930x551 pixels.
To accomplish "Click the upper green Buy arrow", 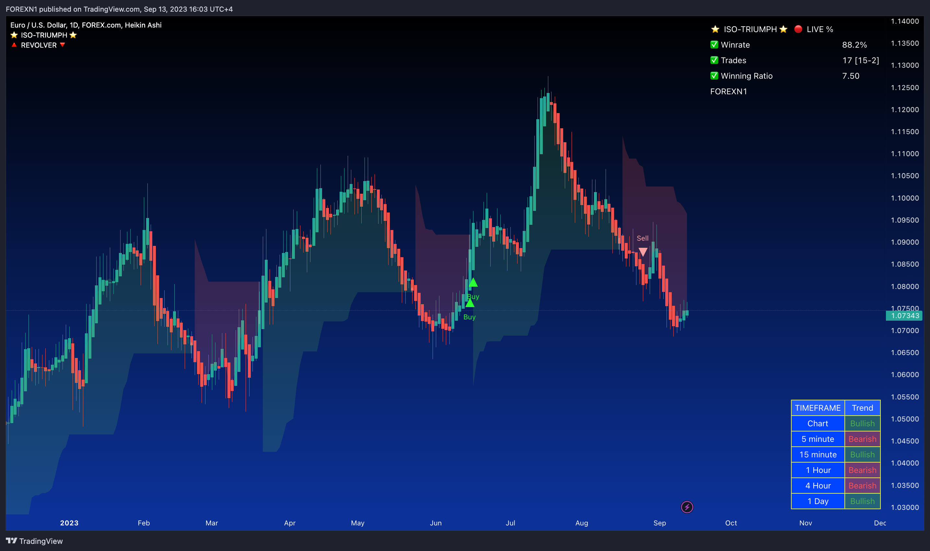I will pos(473,282).
